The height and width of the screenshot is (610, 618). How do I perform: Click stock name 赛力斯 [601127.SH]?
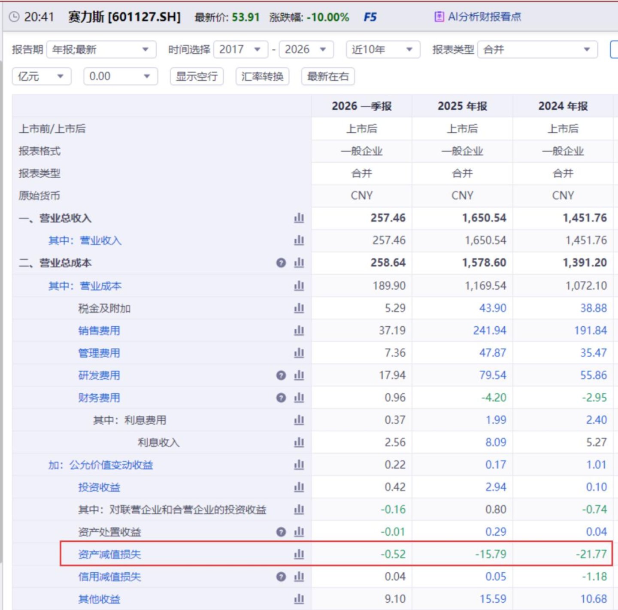[124, 17]
